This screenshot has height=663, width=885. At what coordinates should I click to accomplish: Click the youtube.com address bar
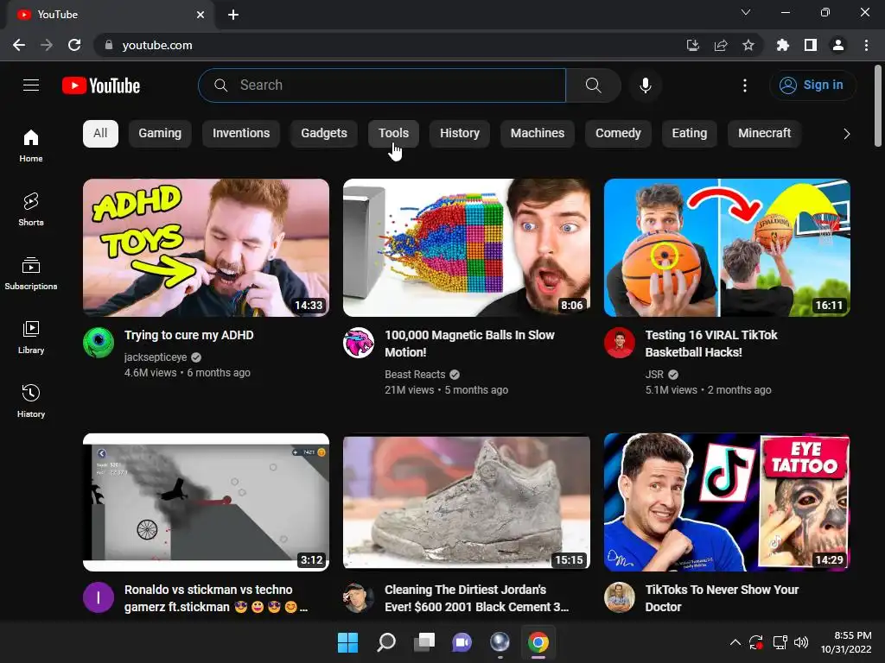click(x=390, y=45)
